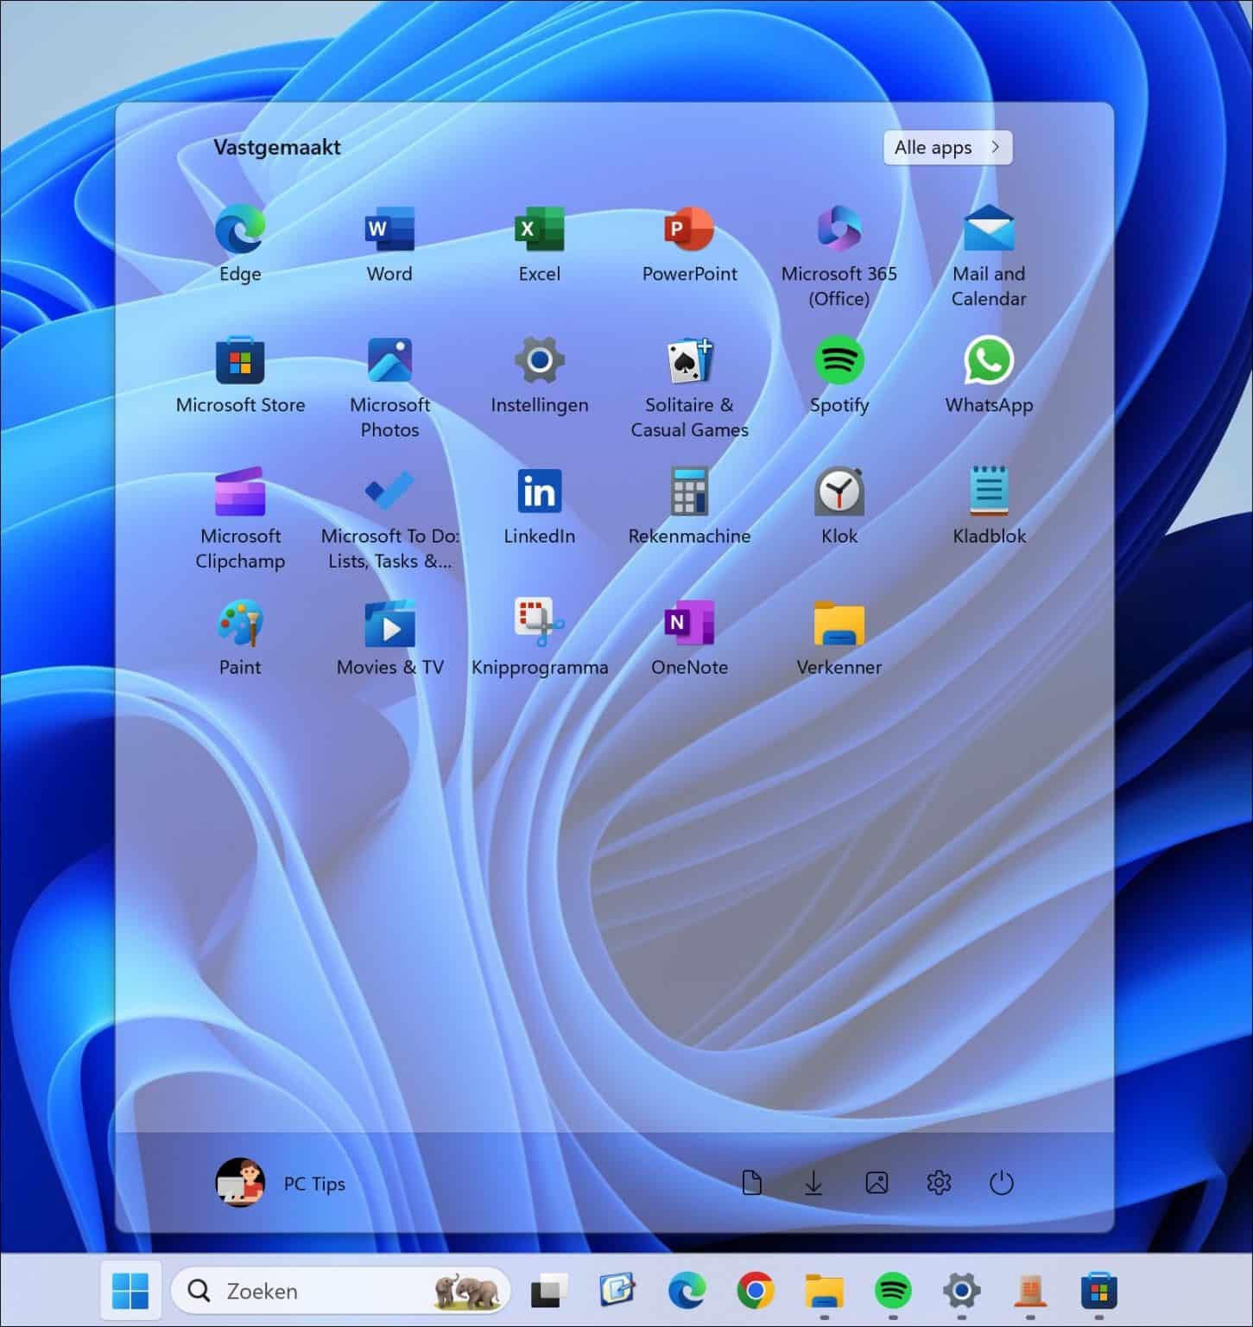1253x1327 pixels.
Task: Open the Alle apps list
Action: 946,147
